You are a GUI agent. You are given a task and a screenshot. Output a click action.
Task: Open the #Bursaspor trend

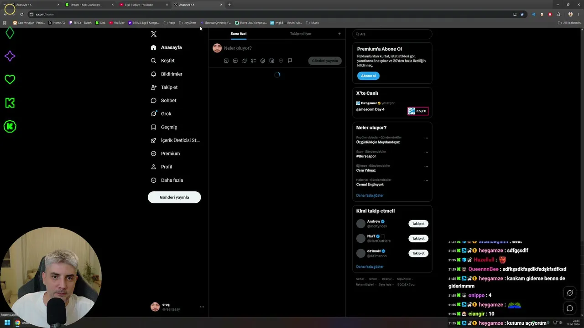point(366,156)
